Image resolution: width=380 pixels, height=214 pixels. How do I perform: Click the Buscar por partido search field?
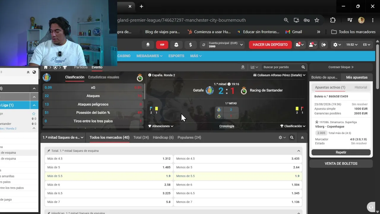pos(281,67)
